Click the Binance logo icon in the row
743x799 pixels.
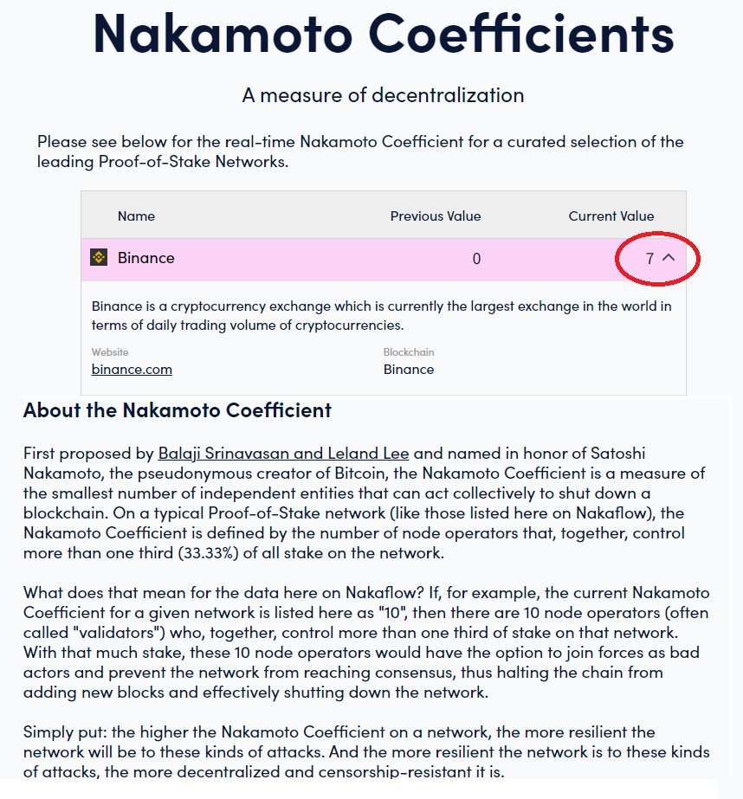click(x=99, y=258)
